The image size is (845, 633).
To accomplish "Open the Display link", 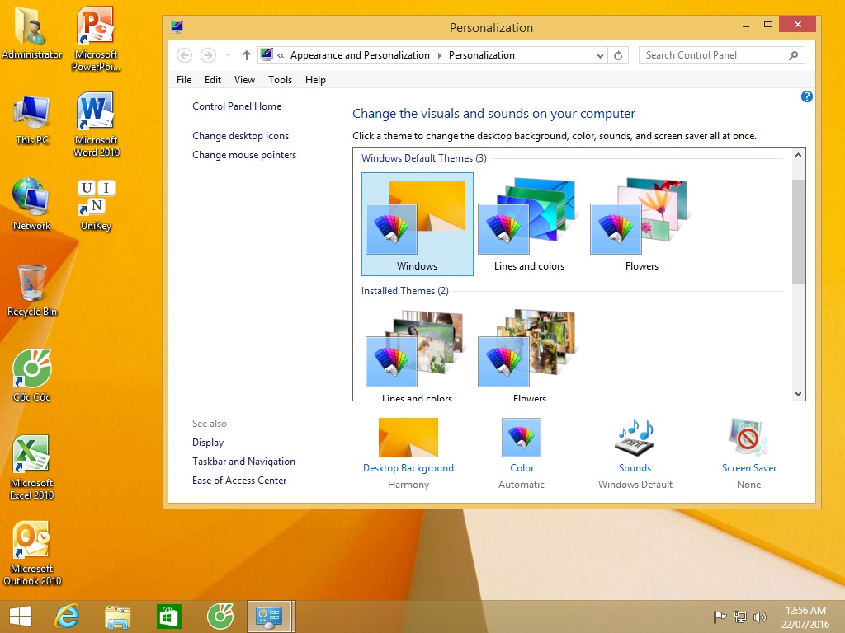I will click(x=207, y=443).
